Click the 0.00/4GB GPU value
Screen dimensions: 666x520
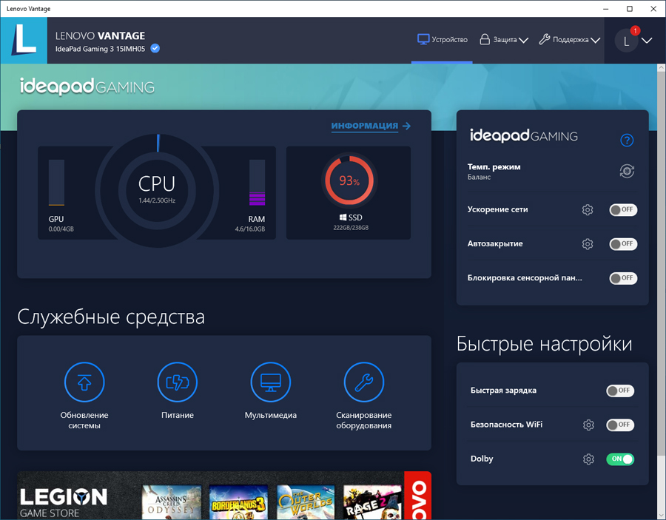click(61, 229)
